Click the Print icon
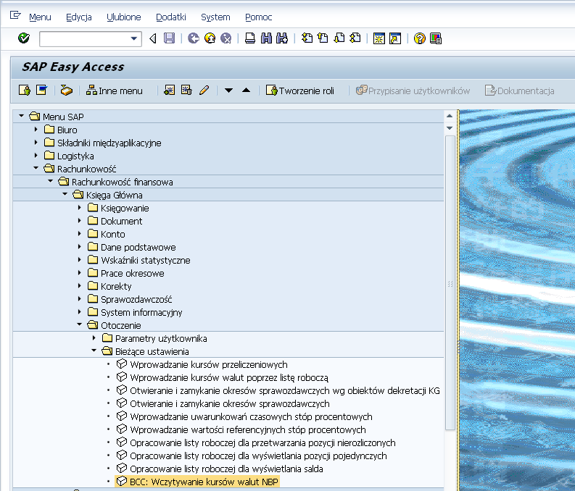Screen dimensions: 575x491 pos(250,38)
